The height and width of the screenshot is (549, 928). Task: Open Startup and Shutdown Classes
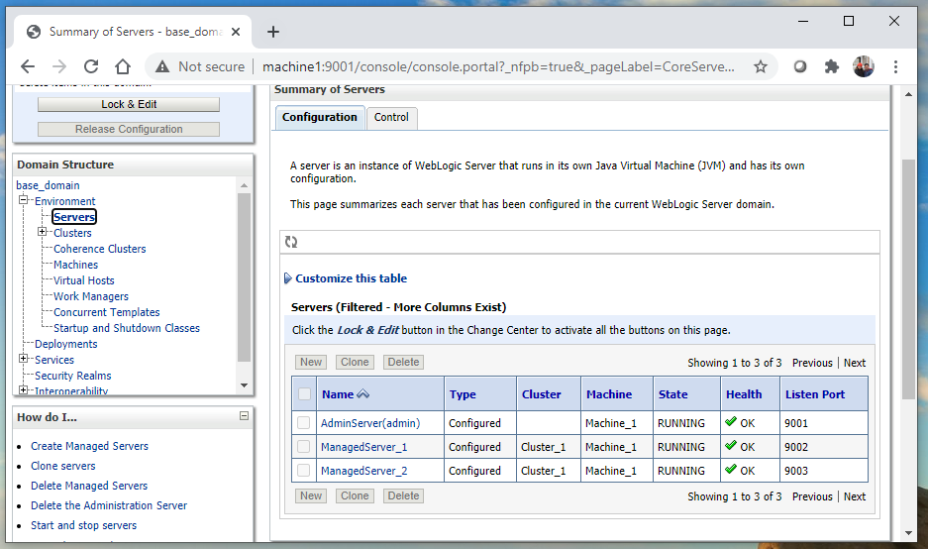pyautogui.click(x=127, y=328)
